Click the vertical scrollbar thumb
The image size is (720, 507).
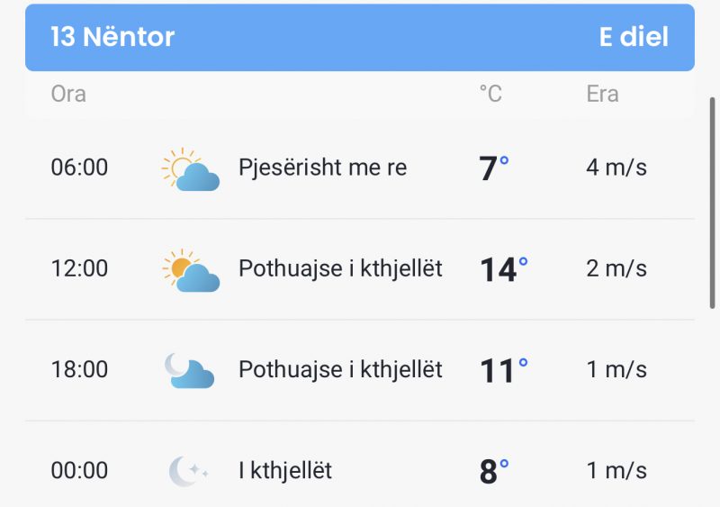712,203
